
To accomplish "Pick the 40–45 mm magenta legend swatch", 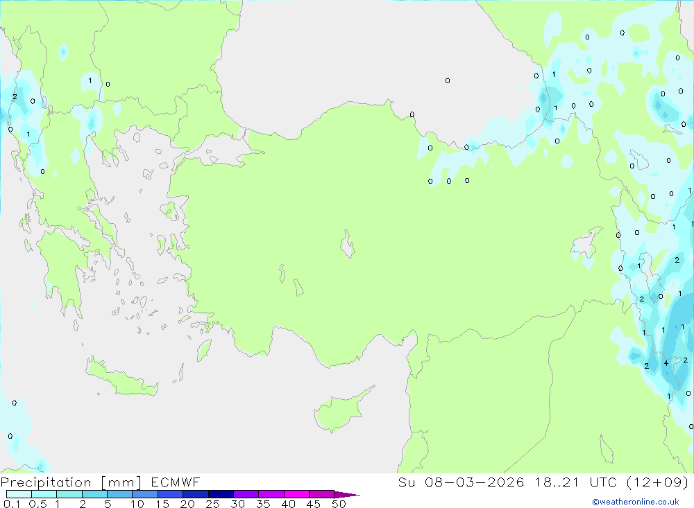I will [x=296, y=494].
